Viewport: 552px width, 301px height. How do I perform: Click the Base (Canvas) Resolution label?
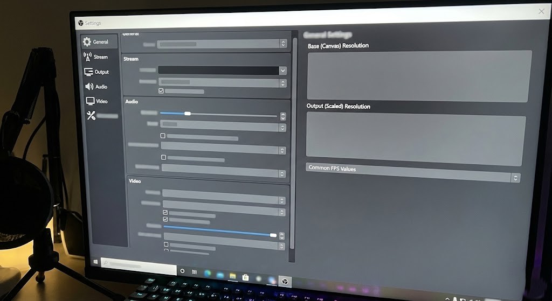point(339,46)
